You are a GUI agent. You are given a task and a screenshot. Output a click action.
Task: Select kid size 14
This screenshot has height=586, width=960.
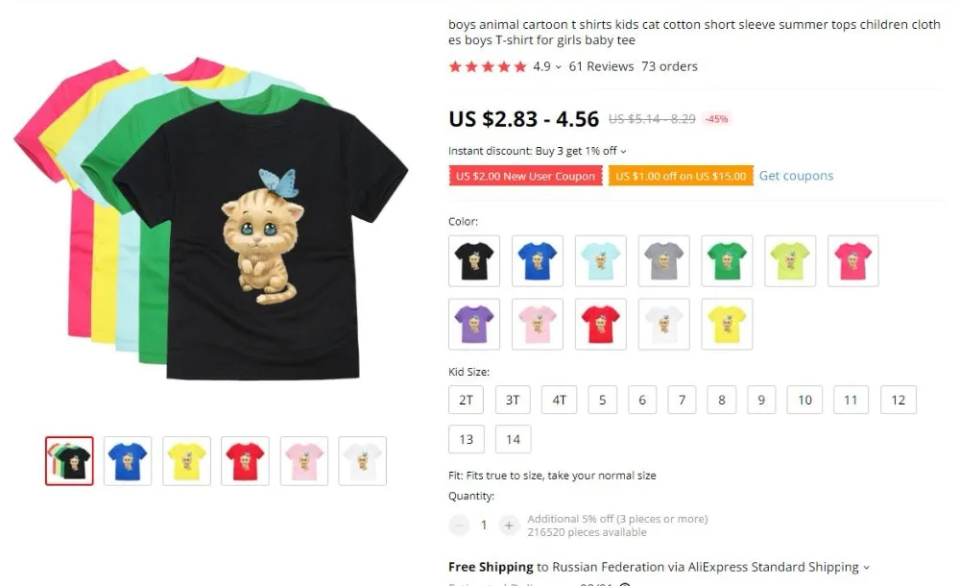click(513, 439)
